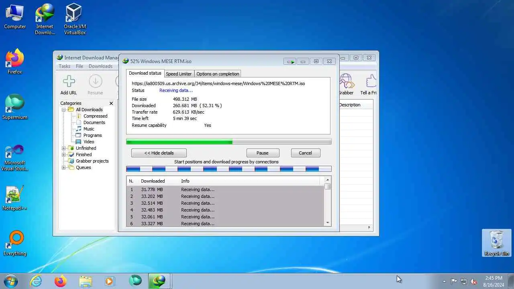
Task: Open Windows Explorer from the taskbar
Action: click(x=86, y=281)
